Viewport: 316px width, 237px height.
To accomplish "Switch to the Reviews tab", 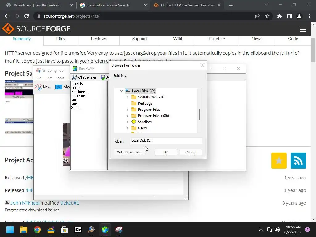I will click(98, 39).
